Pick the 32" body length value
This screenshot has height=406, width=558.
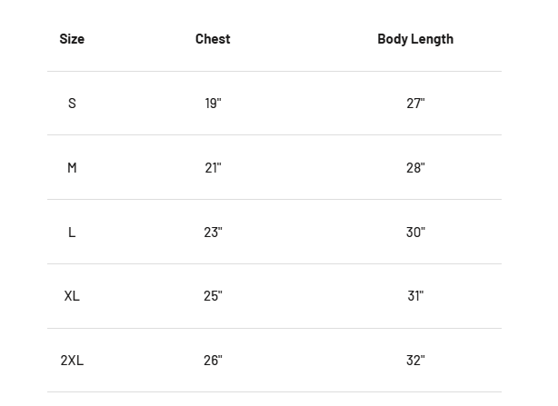pos(415,360)
